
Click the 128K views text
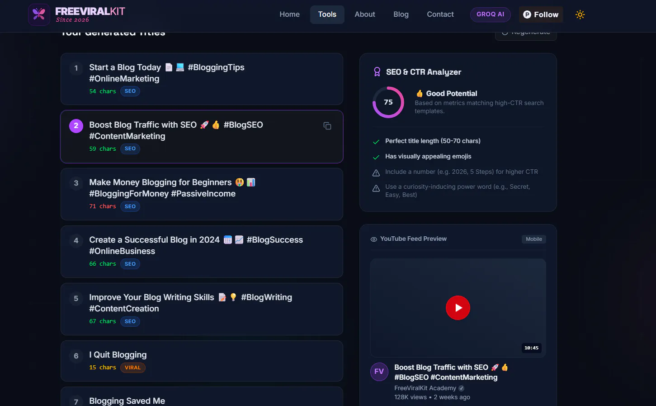coord(411,397)
